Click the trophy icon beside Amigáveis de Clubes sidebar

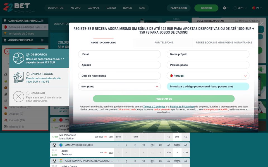point(5,34)
